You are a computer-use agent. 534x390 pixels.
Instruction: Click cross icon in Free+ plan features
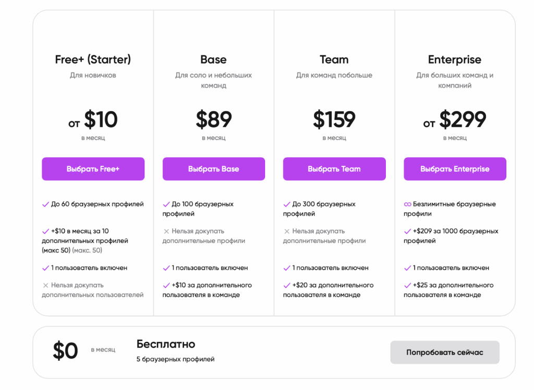[45, 285]
